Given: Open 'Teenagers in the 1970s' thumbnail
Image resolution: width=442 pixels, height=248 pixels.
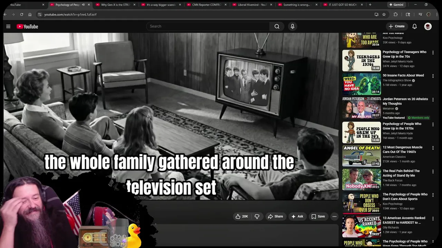Looking at the screenshot, I should point(362,61).
